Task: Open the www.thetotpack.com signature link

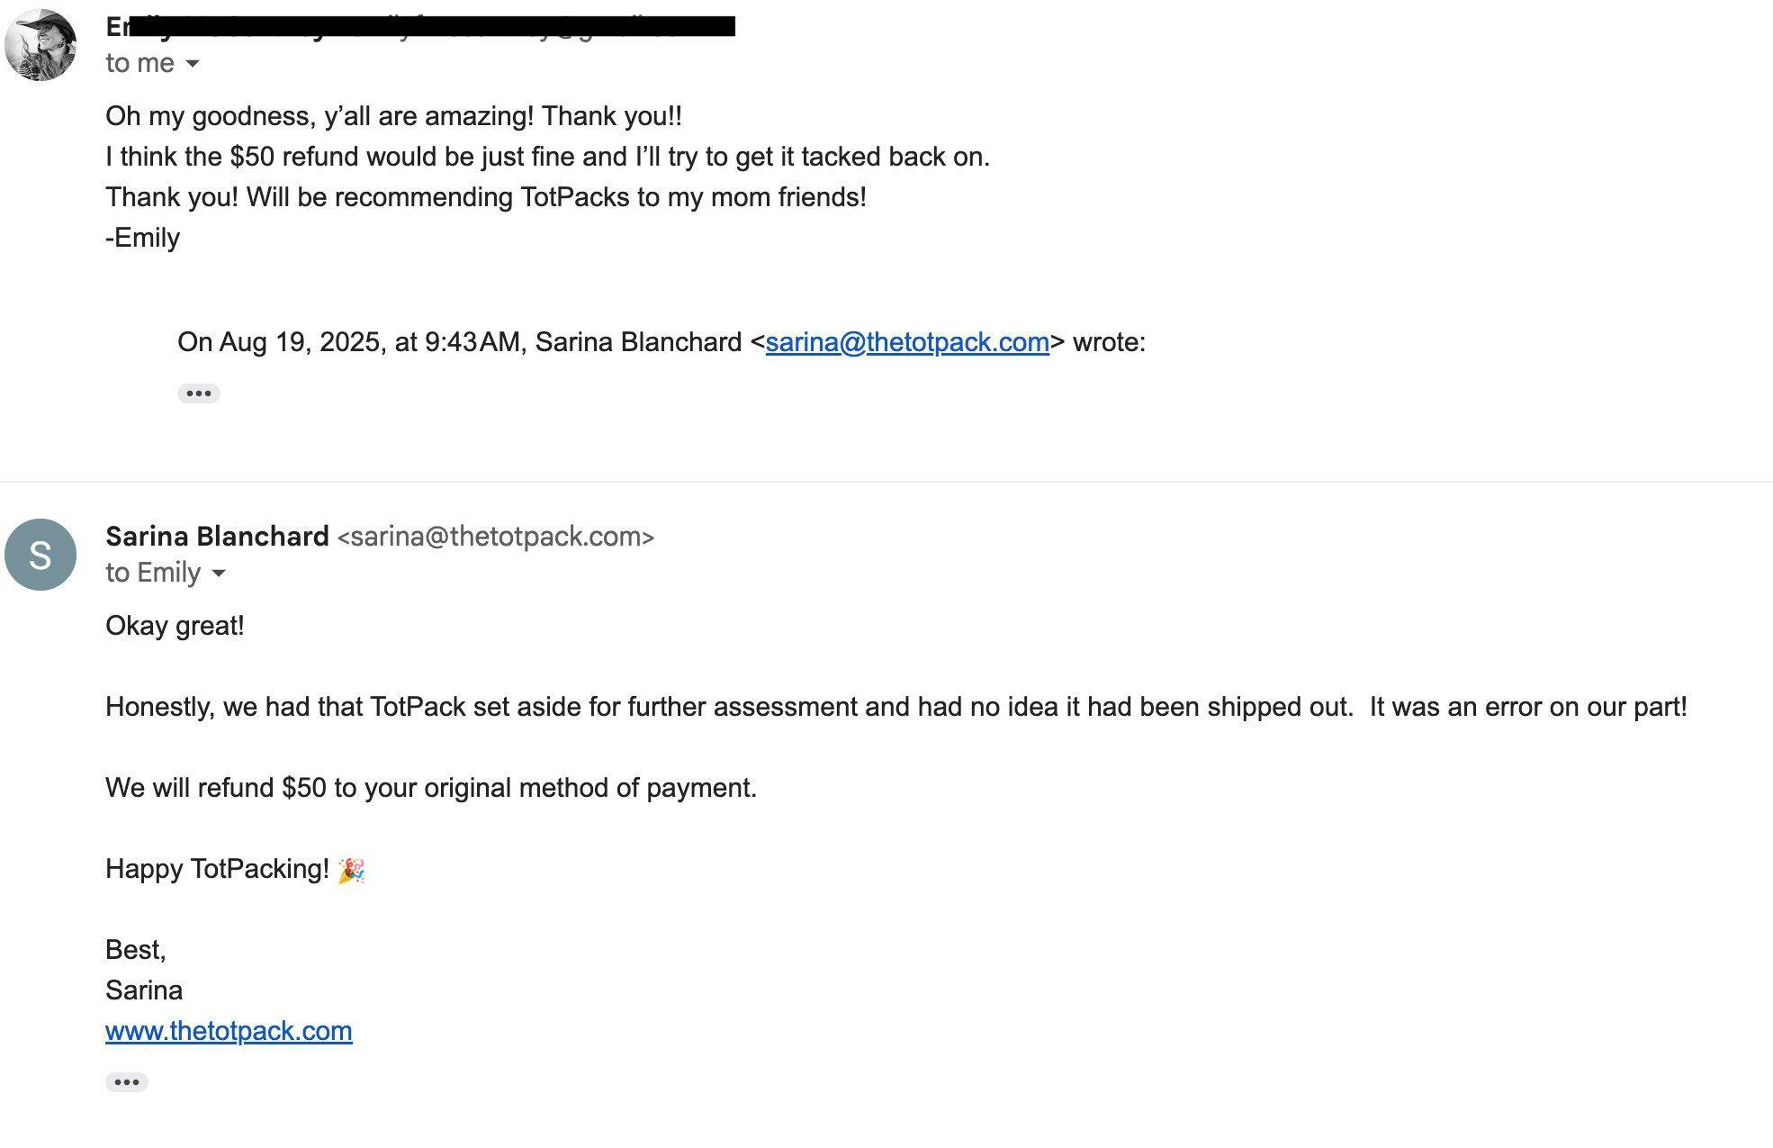Action: point(229,1031)
